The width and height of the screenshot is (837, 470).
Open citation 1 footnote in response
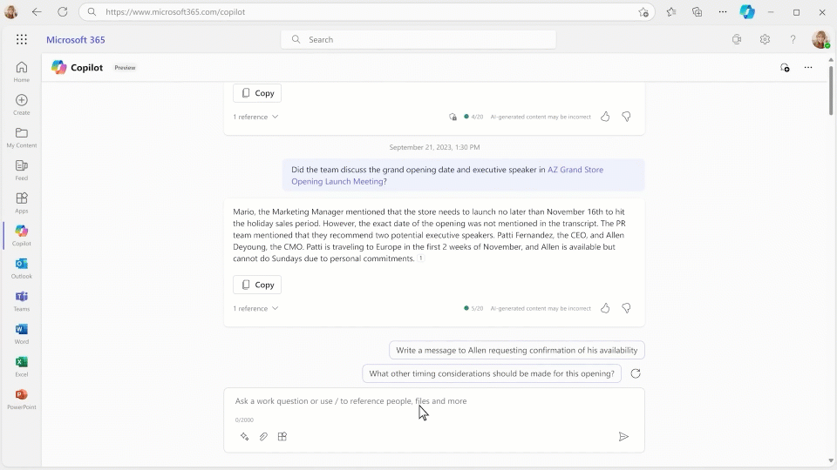420,258
